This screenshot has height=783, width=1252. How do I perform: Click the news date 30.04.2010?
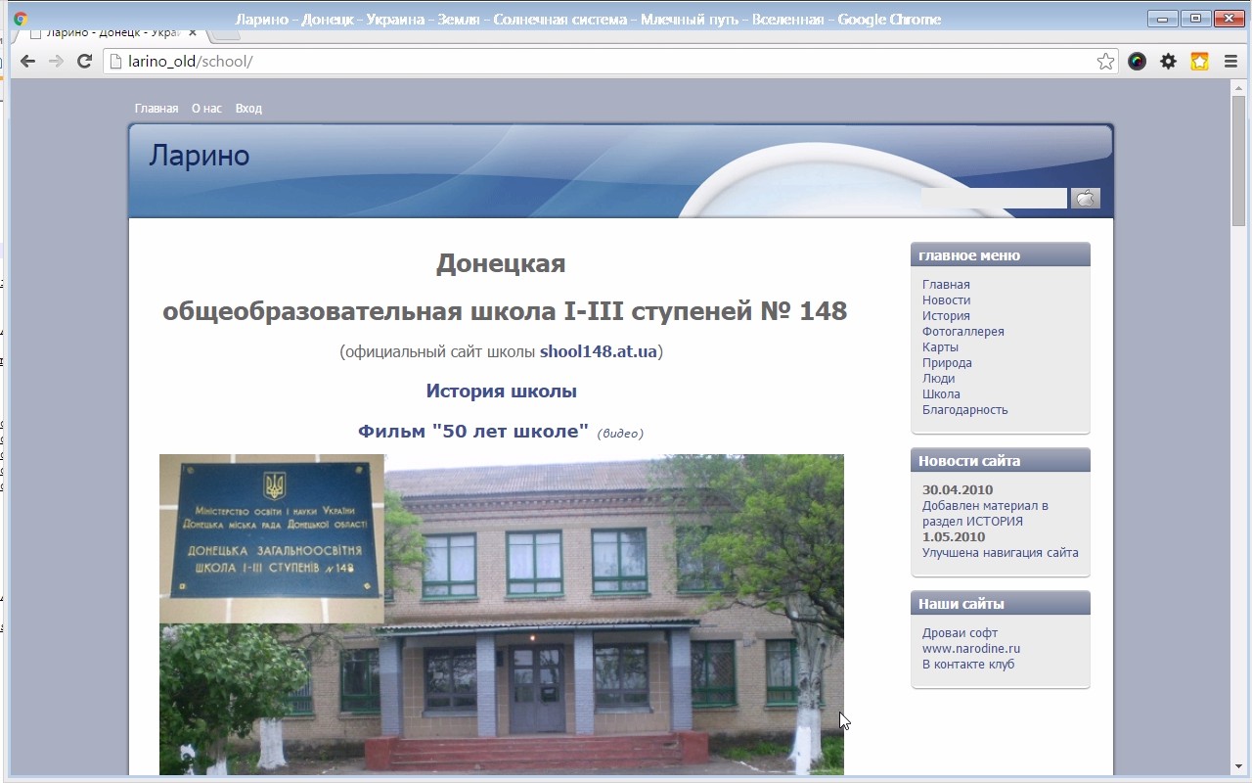click(x=958, y=490)
